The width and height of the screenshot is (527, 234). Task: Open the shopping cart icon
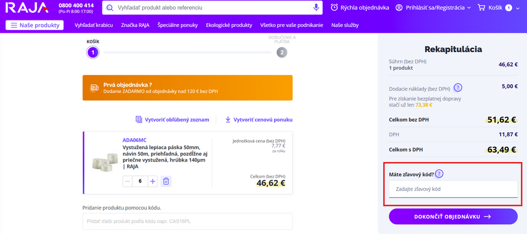pos(482,8)
